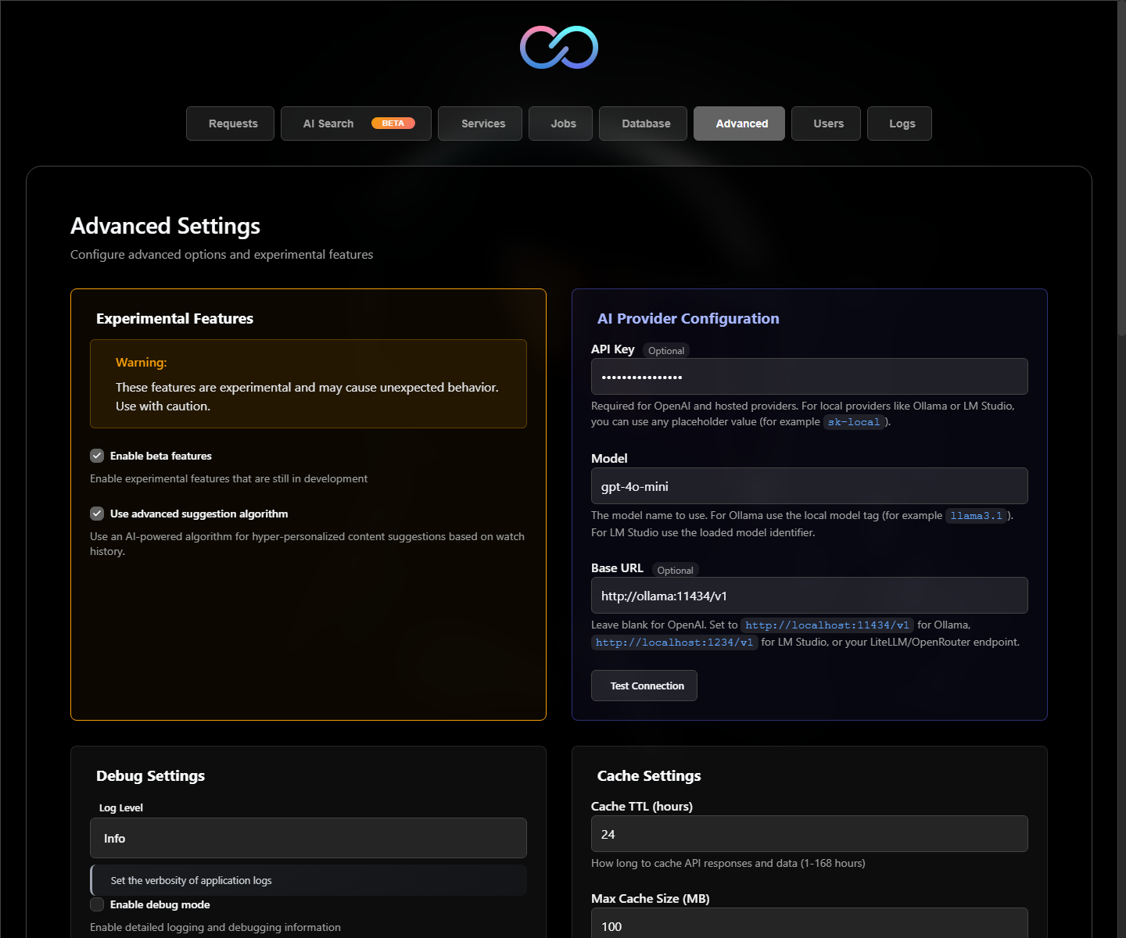Click the Base URL input field

click(809, 596)
